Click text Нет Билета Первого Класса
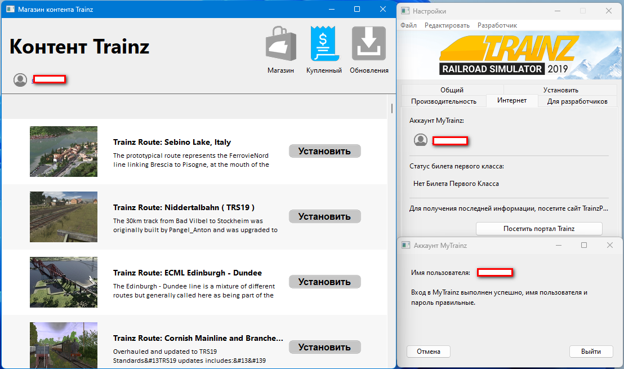Image resolution: width=624 pixels, height=369 pixels. (x=456, y=184)
